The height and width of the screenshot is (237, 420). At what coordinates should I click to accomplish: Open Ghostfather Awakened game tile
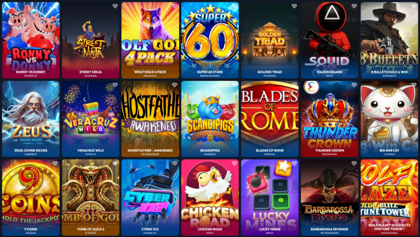pyautogui.click(x=150, y=119)
